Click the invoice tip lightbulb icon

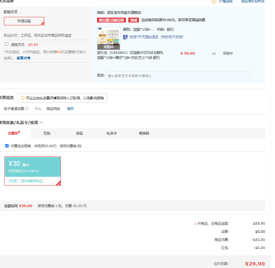[23, 98]
